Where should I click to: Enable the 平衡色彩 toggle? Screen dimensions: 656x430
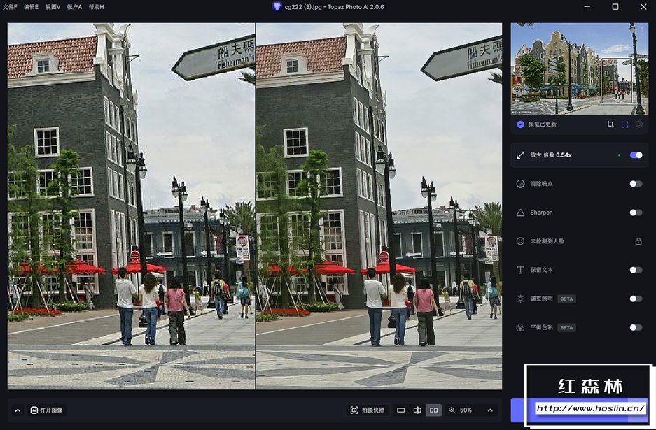[636, 327]
